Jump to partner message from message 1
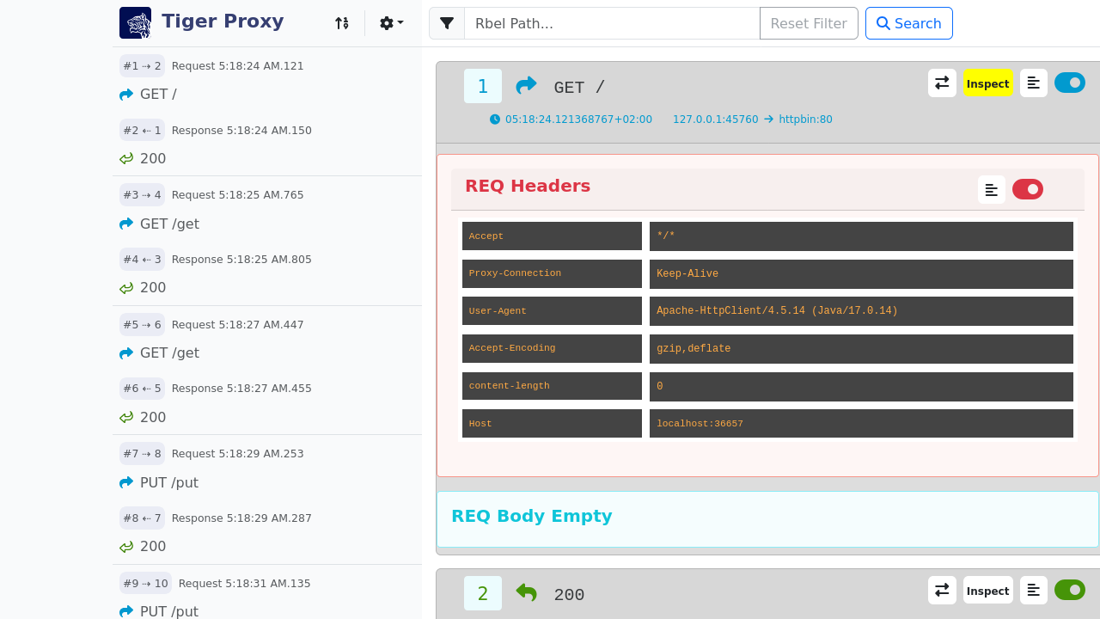 tap(942, 83)
